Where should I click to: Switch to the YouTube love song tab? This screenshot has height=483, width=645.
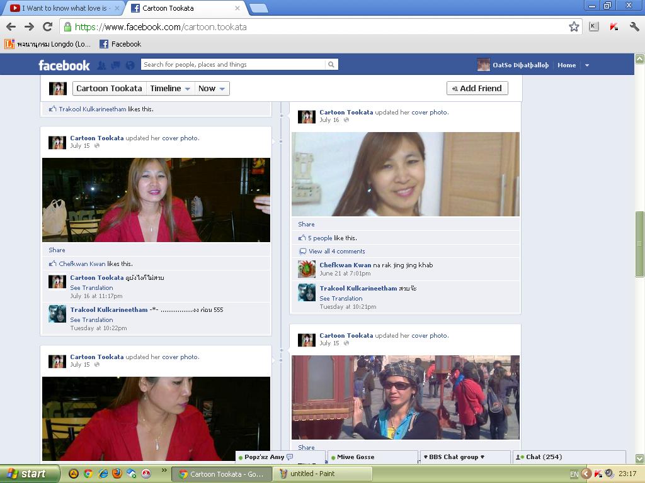64,8
